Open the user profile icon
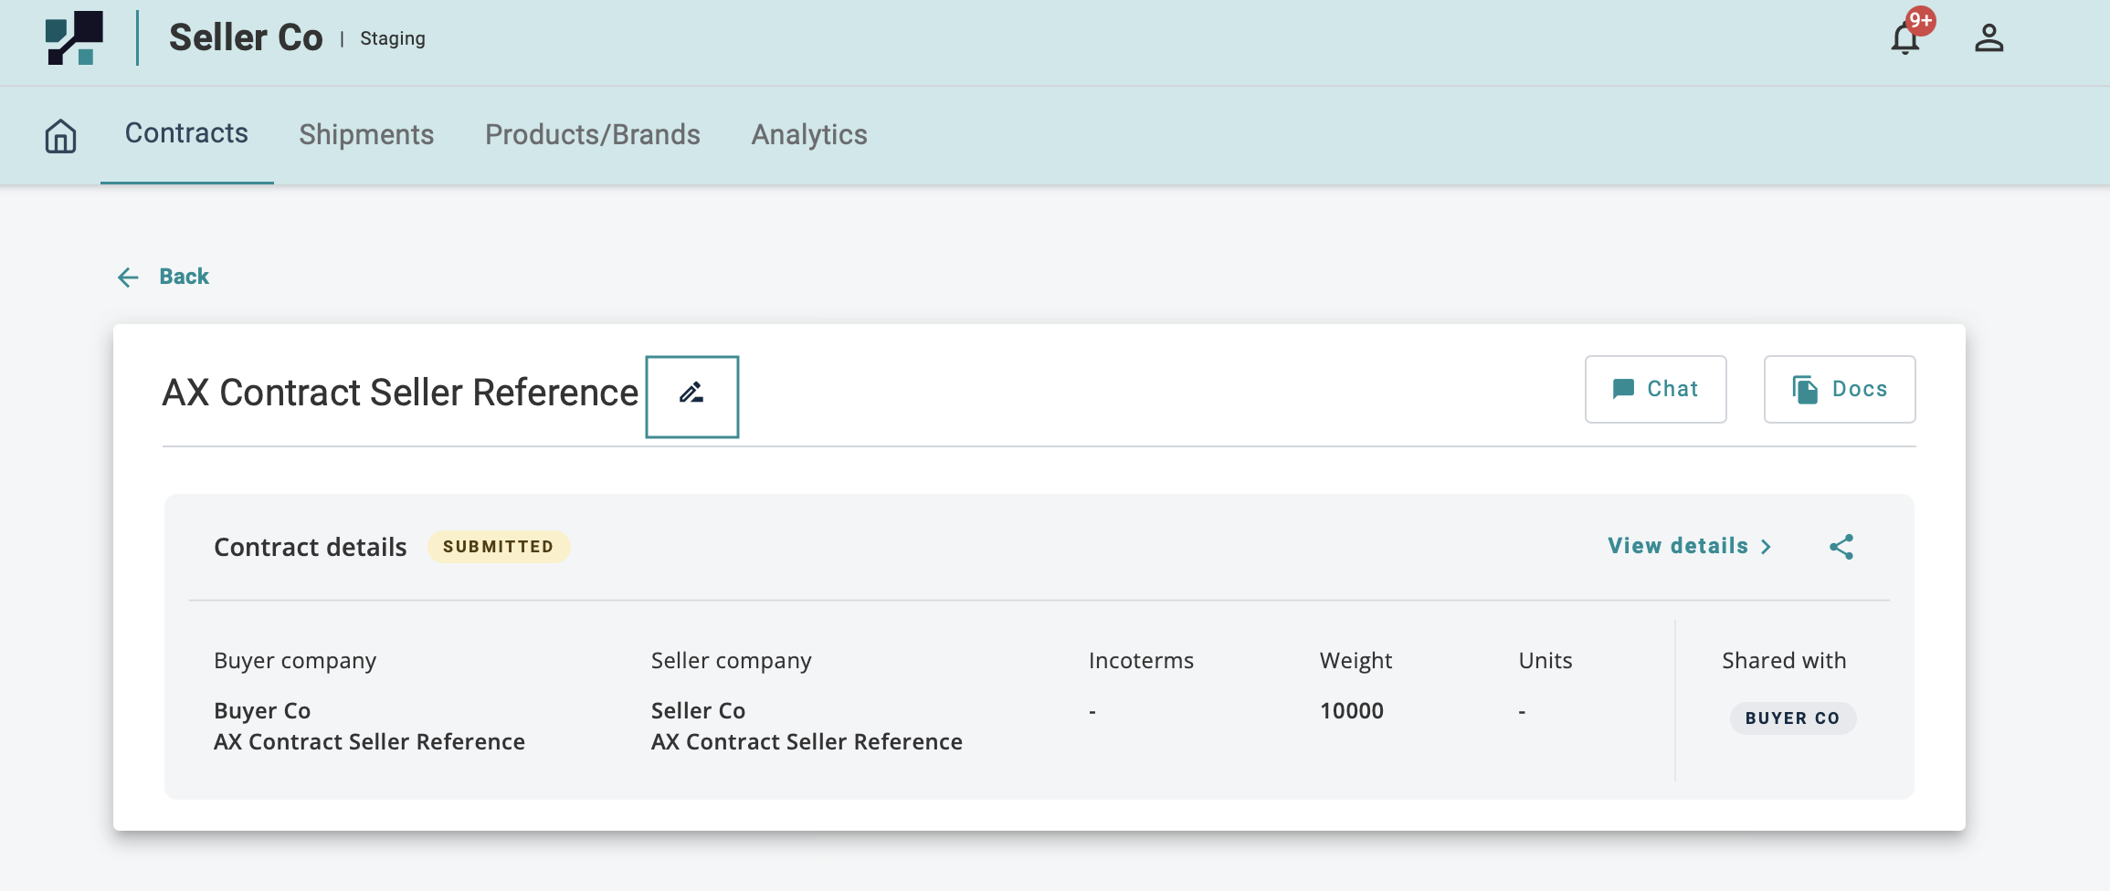The height and width of the screenshot is (891, 2110). click(x=1989, y=38)
